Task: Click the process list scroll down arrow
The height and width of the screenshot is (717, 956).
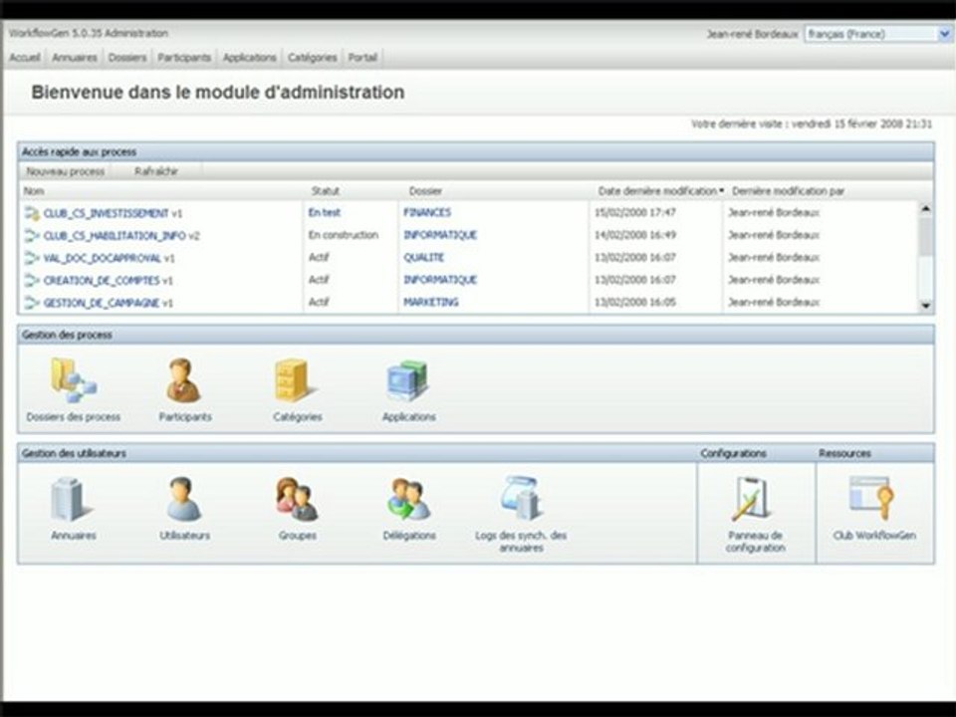Action: point(925,306)
